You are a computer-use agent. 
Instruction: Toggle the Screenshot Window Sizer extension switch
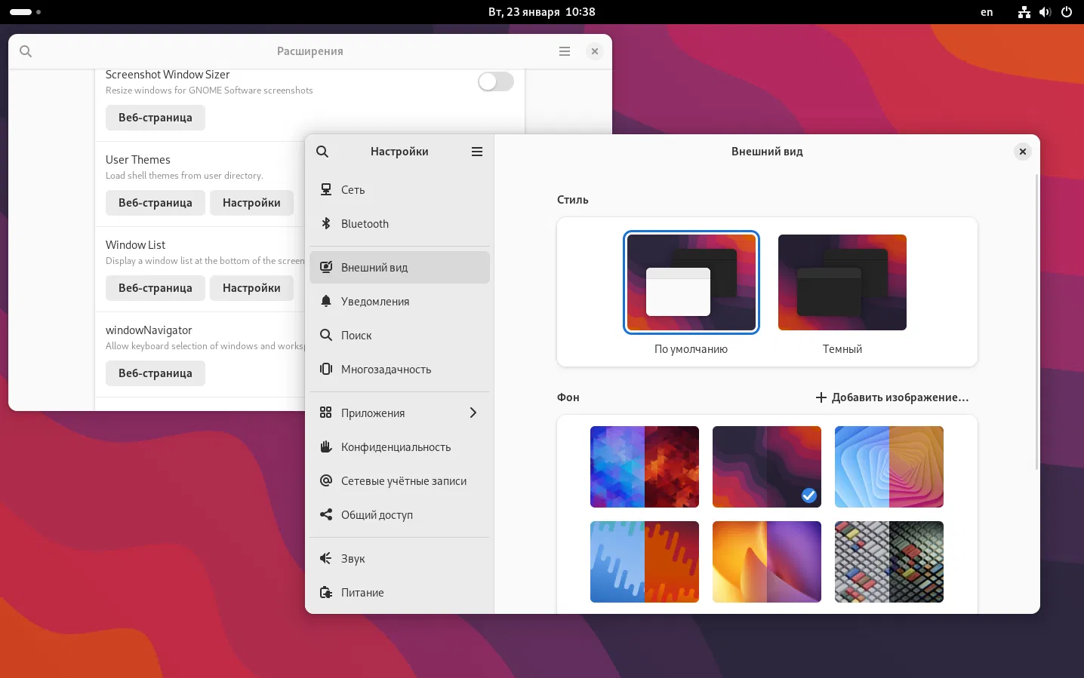(x=496, y=81)
